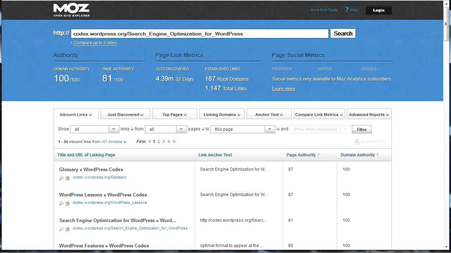
Task: Open magnifier icon for Glossary row
Action: pos(61,178)
